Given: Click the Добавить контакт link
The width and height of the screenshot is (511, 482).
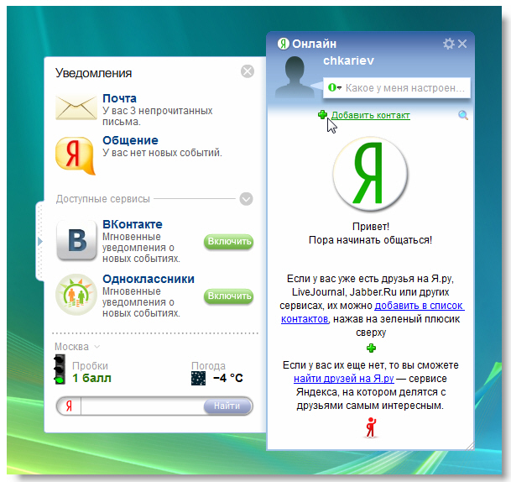Looking at the screenshot, I should (x=371, y=115).
